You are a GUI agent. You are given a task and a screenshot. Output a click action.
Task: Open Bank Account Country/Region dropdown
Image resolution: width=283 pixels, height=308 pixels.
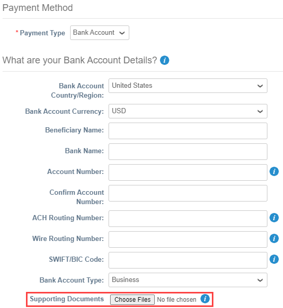188,86
